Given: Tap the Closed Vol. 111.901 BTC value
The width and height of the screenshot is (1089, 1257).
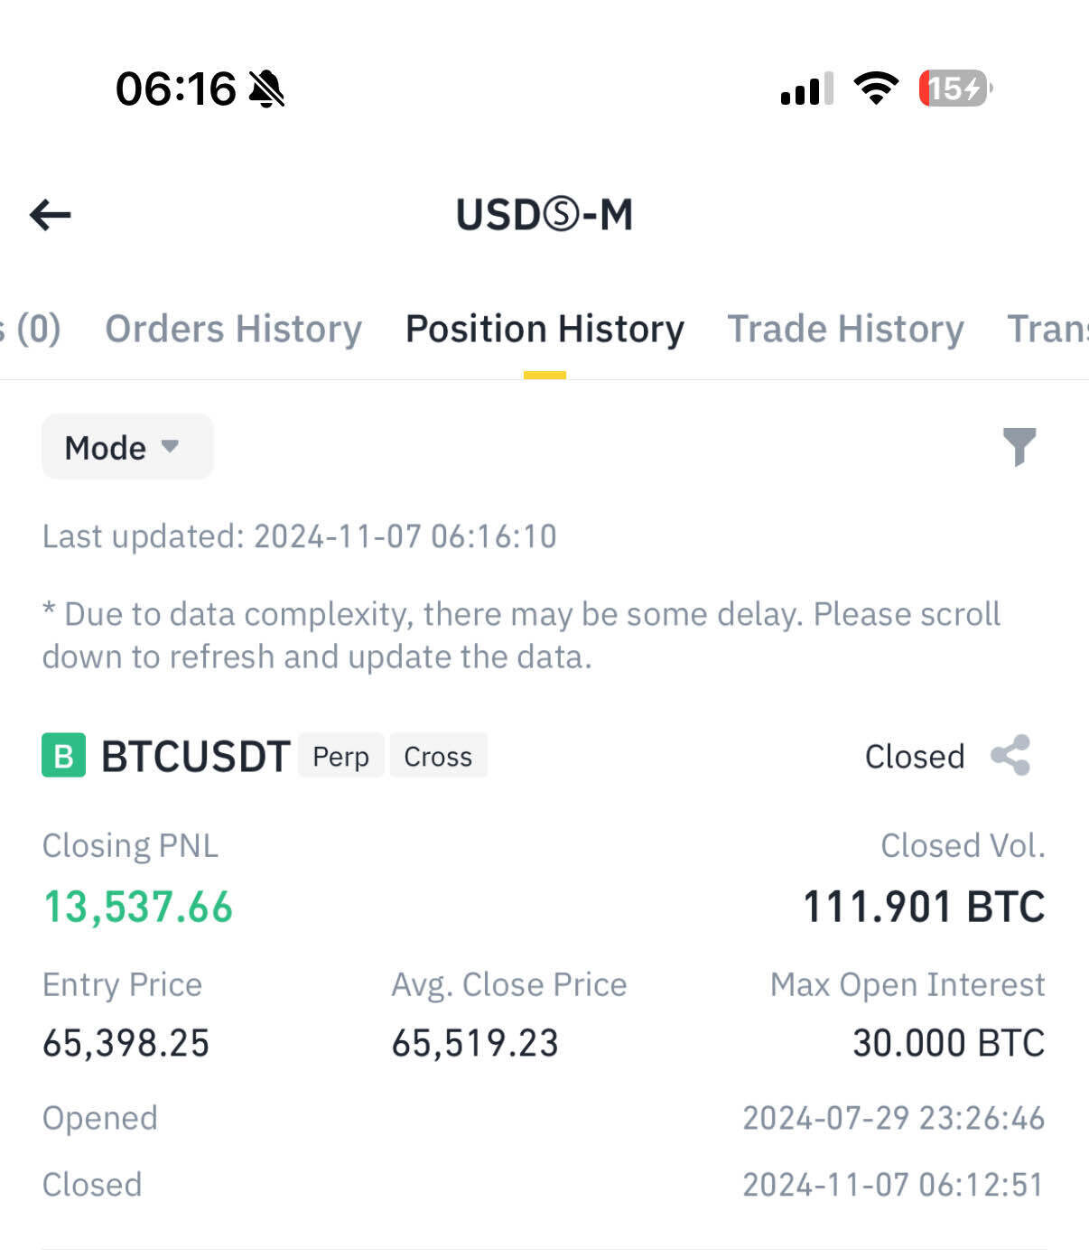Looking at the screenshot, I should [924, 907].
